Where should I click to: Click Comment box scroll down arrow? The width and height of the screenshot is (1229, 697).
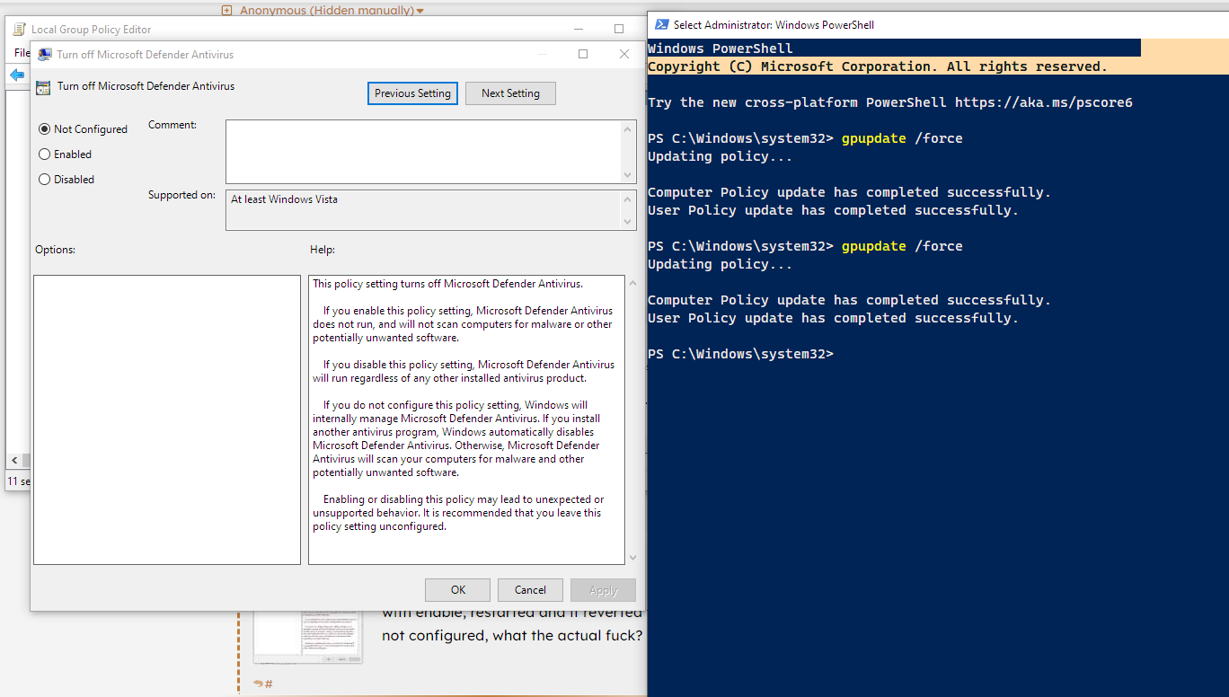click(x=628, y=175)
